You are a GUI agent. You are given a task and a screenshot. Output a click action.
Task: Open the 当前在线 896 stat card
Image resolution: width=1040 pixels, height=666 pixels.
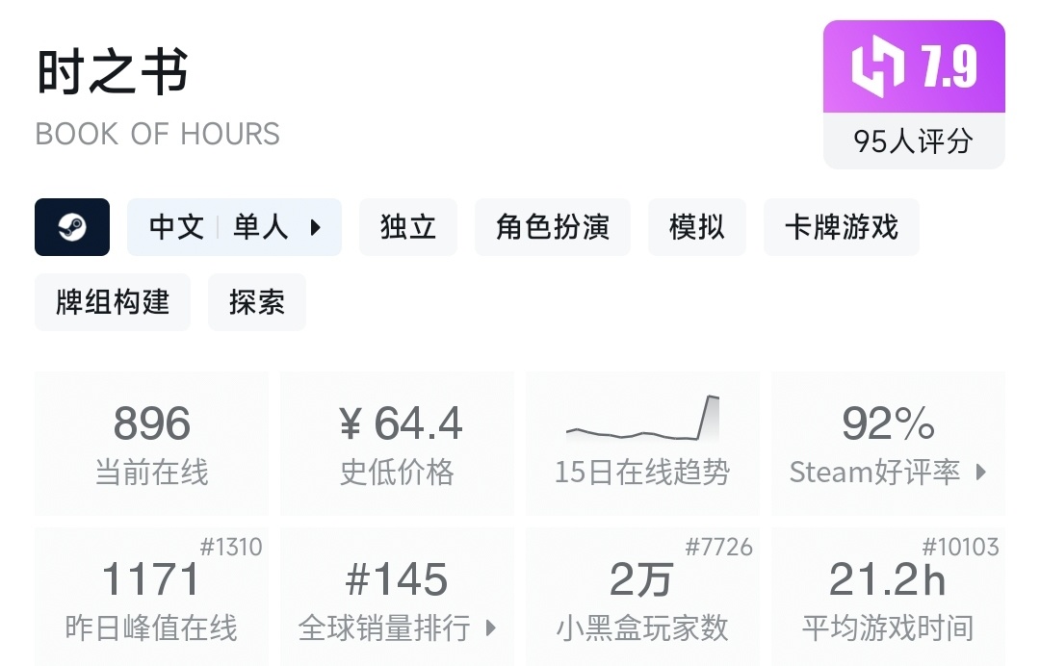[x=152, y=444]
